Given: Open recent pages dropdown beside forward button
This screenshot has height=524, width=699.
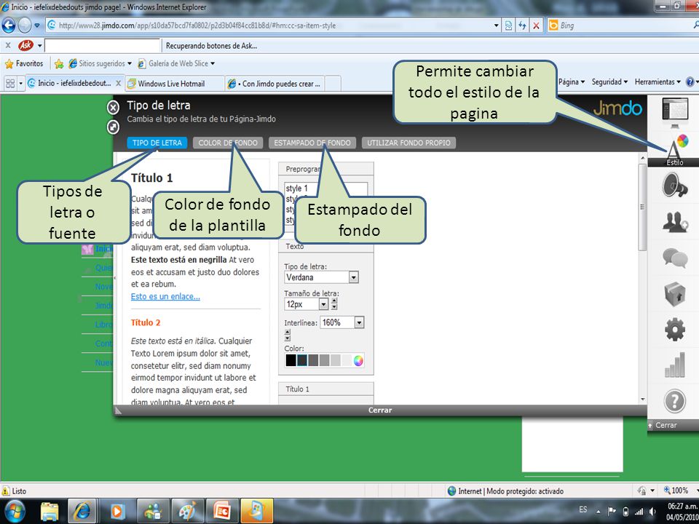Looking at the screenshot, I should click(37, 25).
